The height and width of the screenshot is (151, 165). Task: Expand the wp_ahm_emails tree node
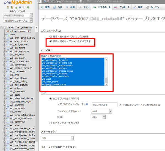(x=5, y=41)
